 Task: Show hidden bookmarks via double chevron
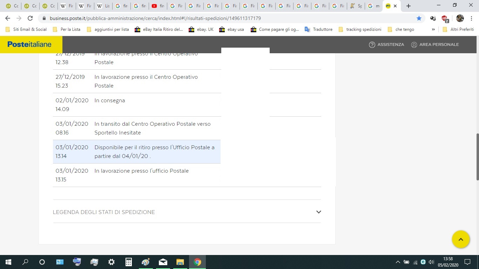point(433,29)
